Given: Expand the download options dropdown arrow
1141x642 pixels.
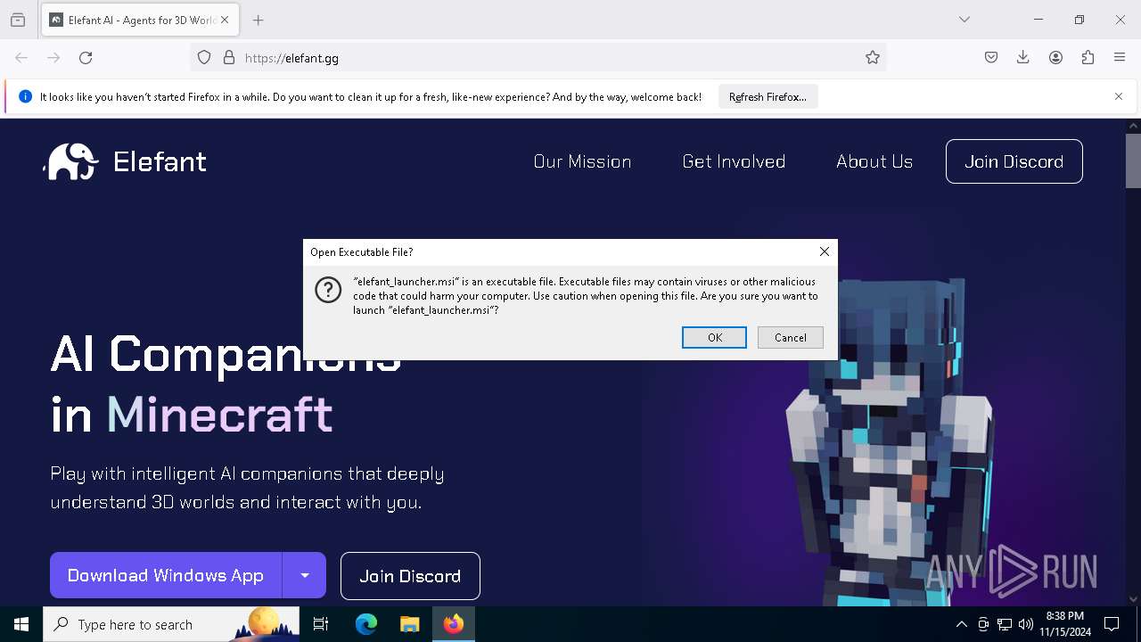Looking at the screenshot, I should click(x=304, y=575).
